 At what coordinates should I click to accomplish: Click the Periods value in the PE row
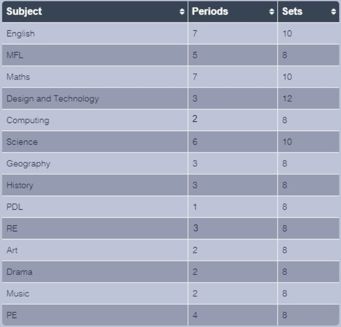195,315
